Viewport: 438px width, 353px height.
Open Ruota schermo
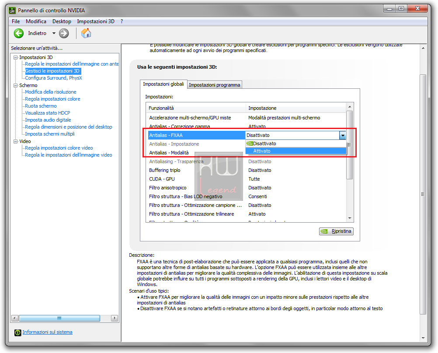pyautogui.click(x=41, y=106)
